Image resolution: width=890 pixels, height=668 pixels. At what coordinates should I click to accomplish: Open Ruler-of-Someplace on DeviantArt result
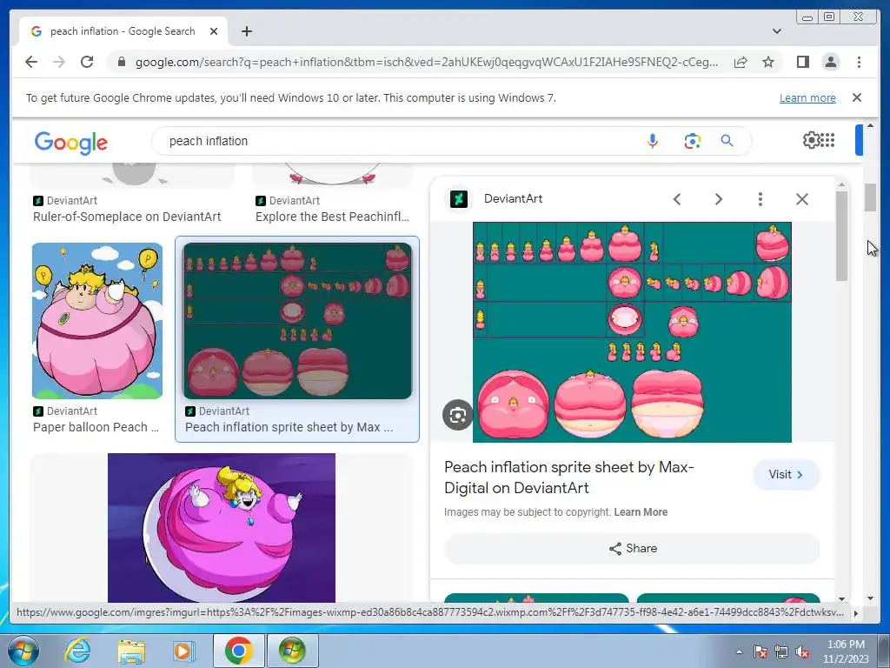[127, 217]
